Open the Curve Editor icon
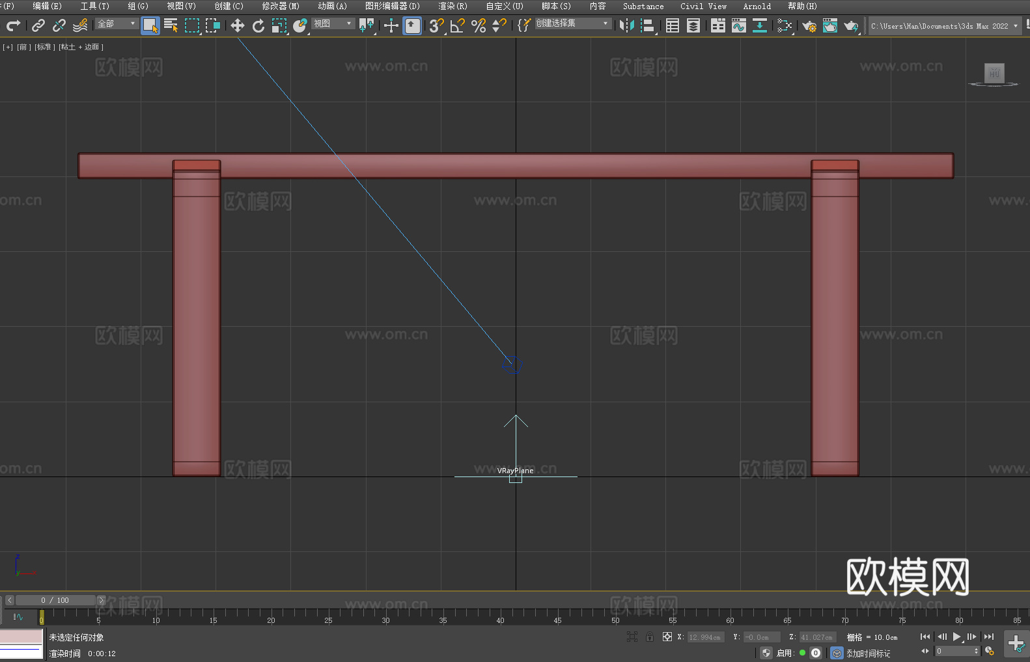The height and width of the screenshot is (662, 1030). 739,25
